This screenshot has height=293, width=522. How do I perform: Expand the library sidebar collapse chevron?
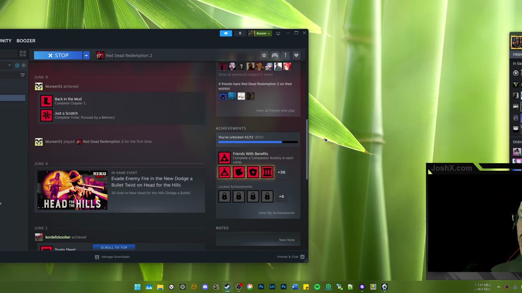pyautogui.click(x=9, y=65)
